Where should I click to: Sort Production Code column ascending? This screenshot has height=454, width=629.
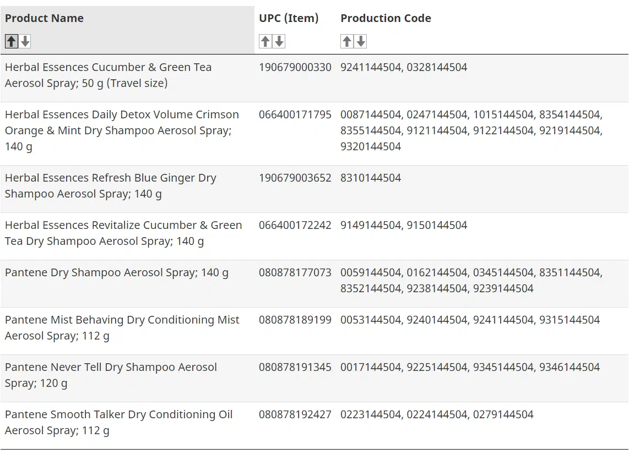346,41
